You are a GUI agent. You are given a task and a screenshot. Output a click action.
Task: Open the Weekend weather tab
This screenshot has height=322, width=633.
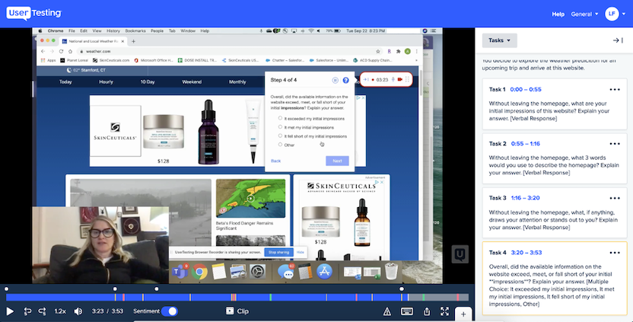pos(192,81)
